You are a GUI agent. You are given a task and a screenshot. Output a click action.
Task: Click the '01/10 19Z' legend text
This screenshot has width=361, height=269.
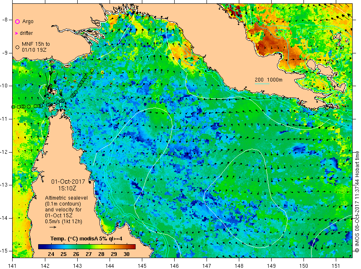[x=34, y=50]
